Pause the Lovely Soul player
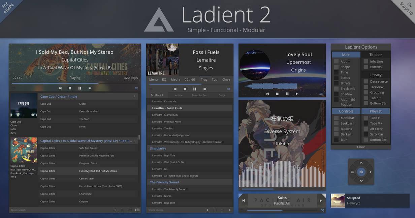 (x=287, y=94)
